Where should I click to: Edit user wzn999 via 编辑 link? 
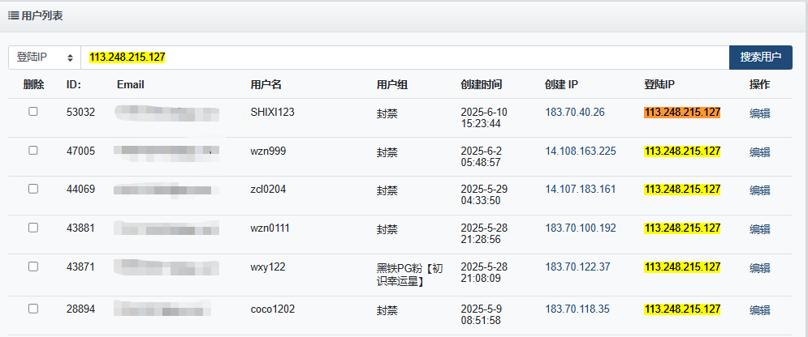click(x=759, y=152)
